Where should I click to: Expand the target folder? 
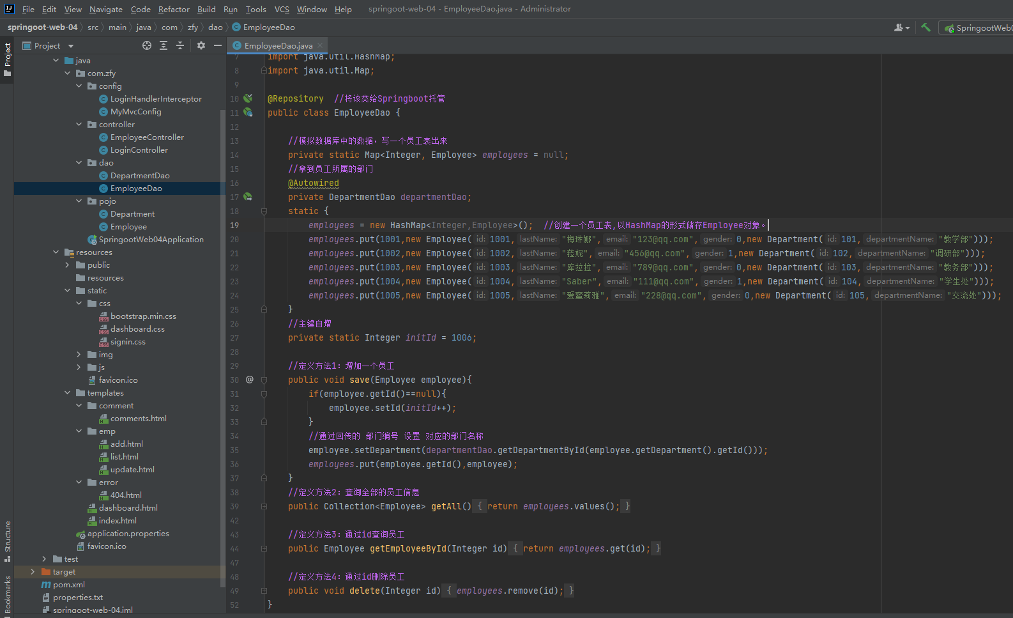pyautogui.click(x=33, y=572)
